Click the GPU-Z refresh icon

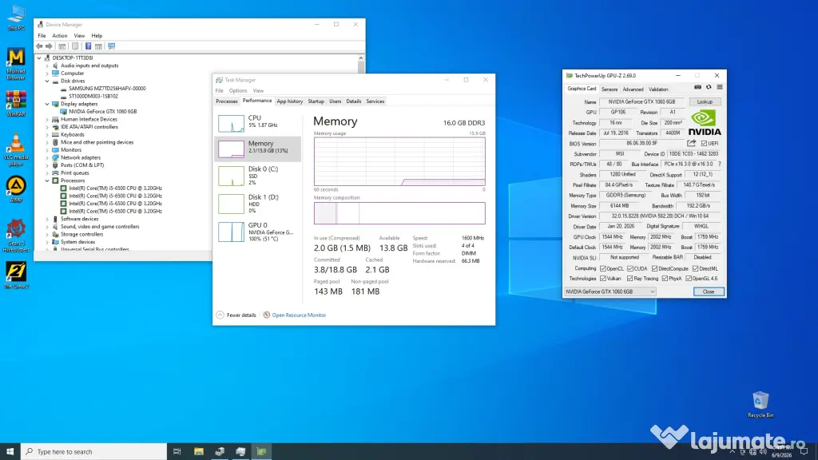[709, 88]
